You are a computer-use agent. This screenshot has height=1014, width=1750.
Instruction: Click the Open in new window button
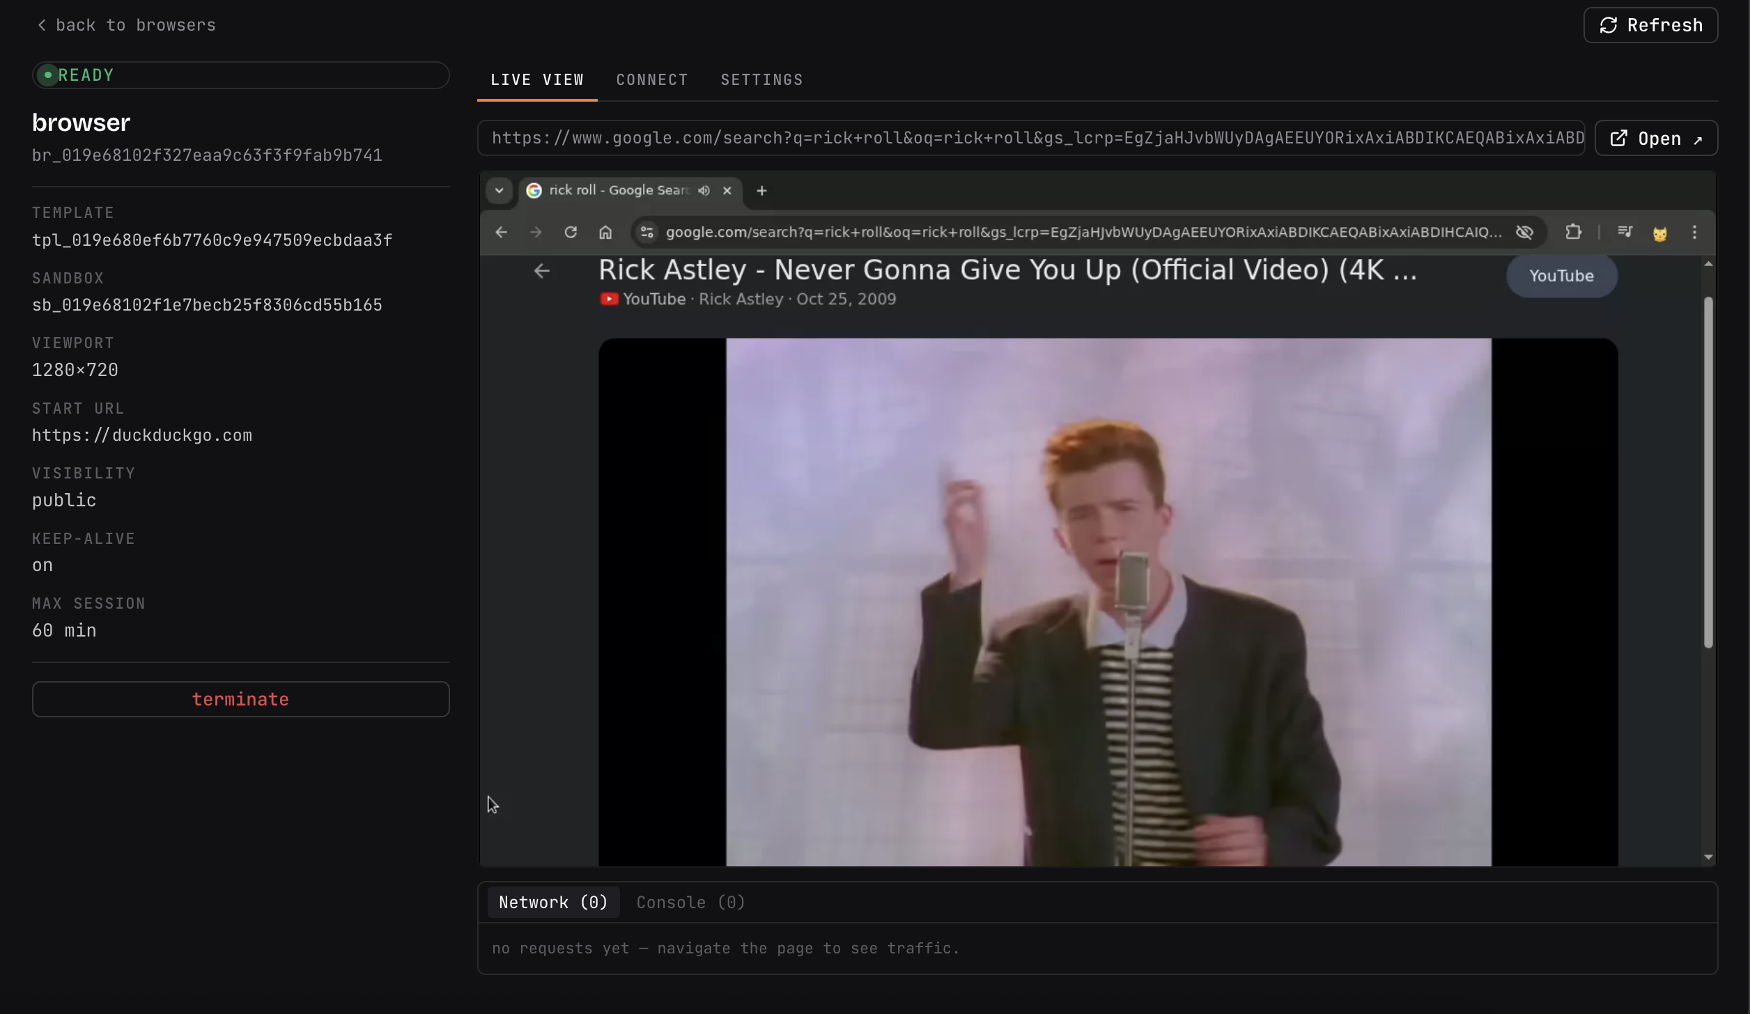[1656, 138]
